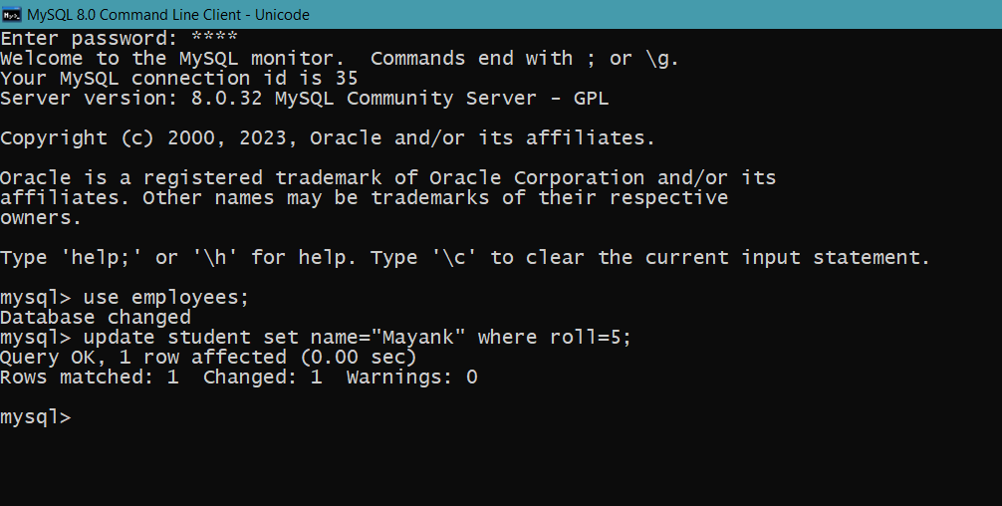Click the update student statement line
The height and width of the screenshot is (506, 1002).
tap(316, 338)
